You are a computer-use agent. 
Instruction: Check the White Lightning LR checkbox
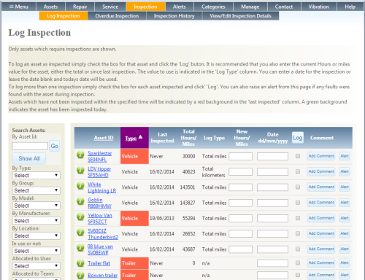click(298, 187)
